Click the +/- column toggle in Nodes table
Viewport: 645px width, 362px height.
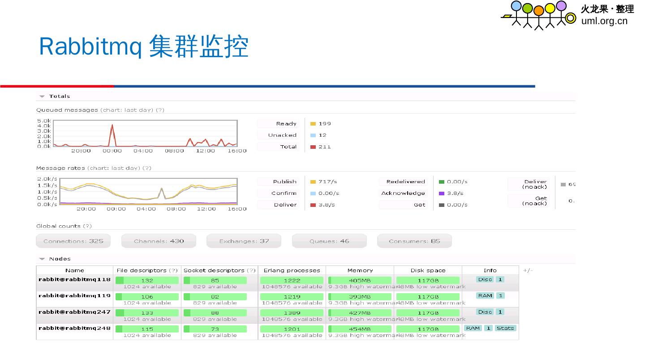(528, 270)
